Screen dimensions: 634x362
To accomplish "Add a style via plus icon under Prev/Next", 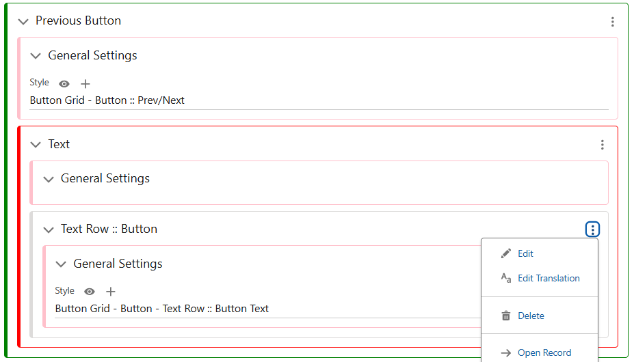I will [85, 84].
